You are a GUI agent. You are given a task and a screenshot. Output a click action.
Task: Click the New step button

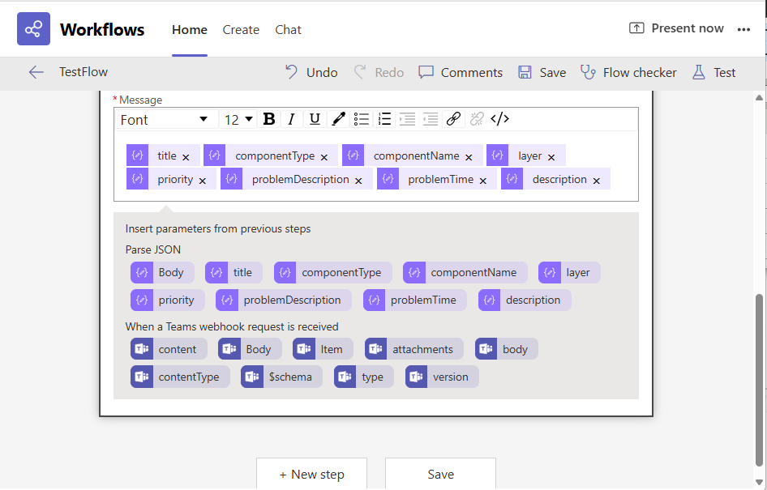(311, 474)
